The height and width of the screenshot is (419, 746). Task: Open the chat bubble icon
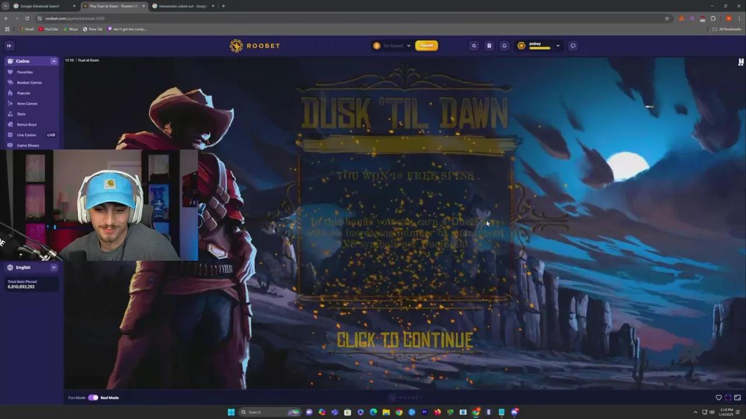[573, 45]
